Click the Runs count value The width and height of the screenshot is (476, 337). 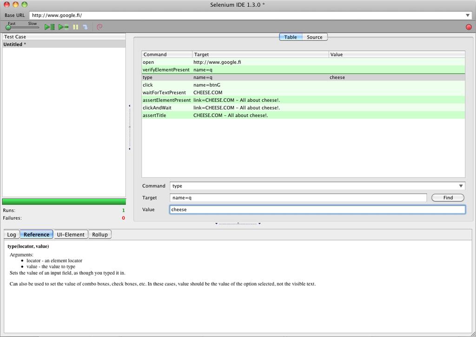(x=123, y=210)
